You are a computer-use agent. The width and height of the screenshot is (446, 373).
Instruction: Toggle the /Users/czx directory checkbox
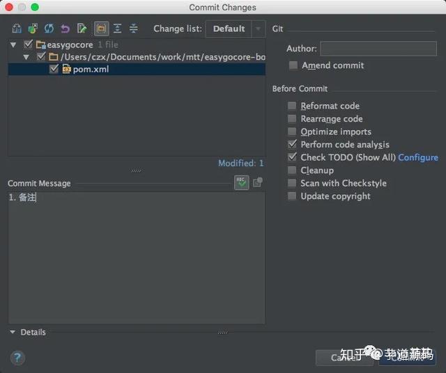point(41,57)
